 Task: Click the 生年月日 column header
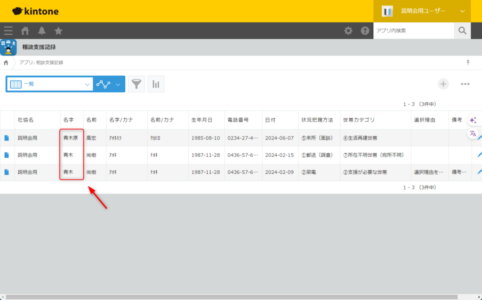[202, 120]
